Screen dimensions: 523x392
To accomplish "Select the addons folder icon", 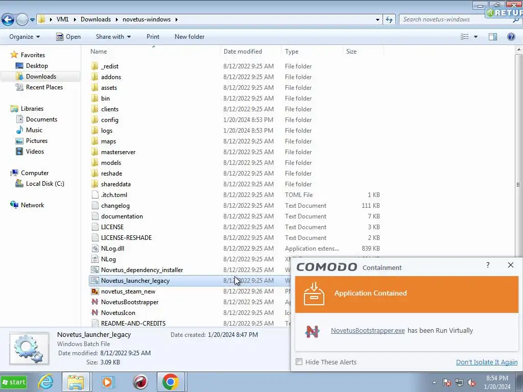I will point(95,77).
